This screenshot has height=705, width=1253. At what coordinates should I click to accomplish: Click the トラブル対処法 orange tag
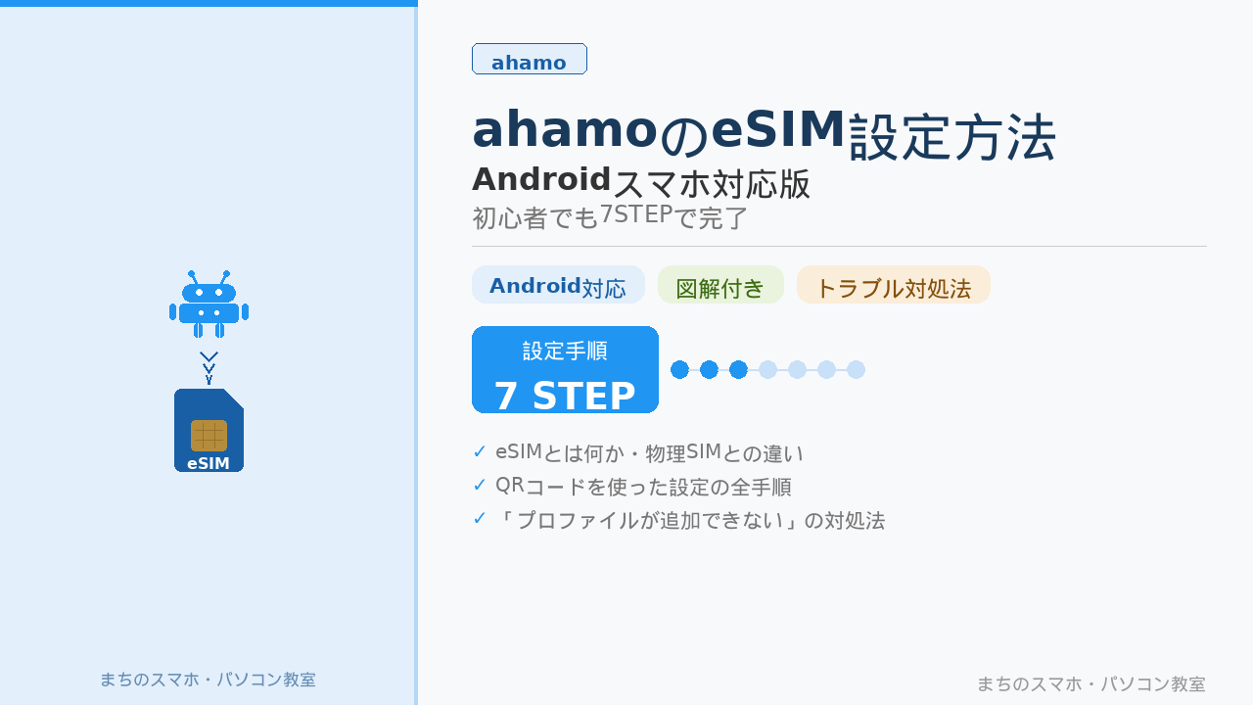click(893, 285)
